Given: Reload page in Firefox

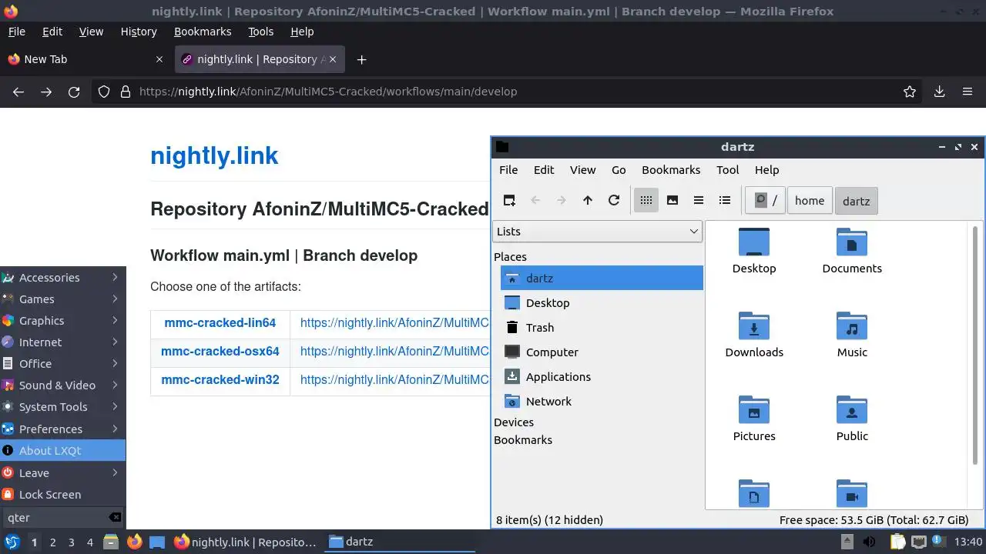Looking at the screenshot, I should click(x=74, y=92).
